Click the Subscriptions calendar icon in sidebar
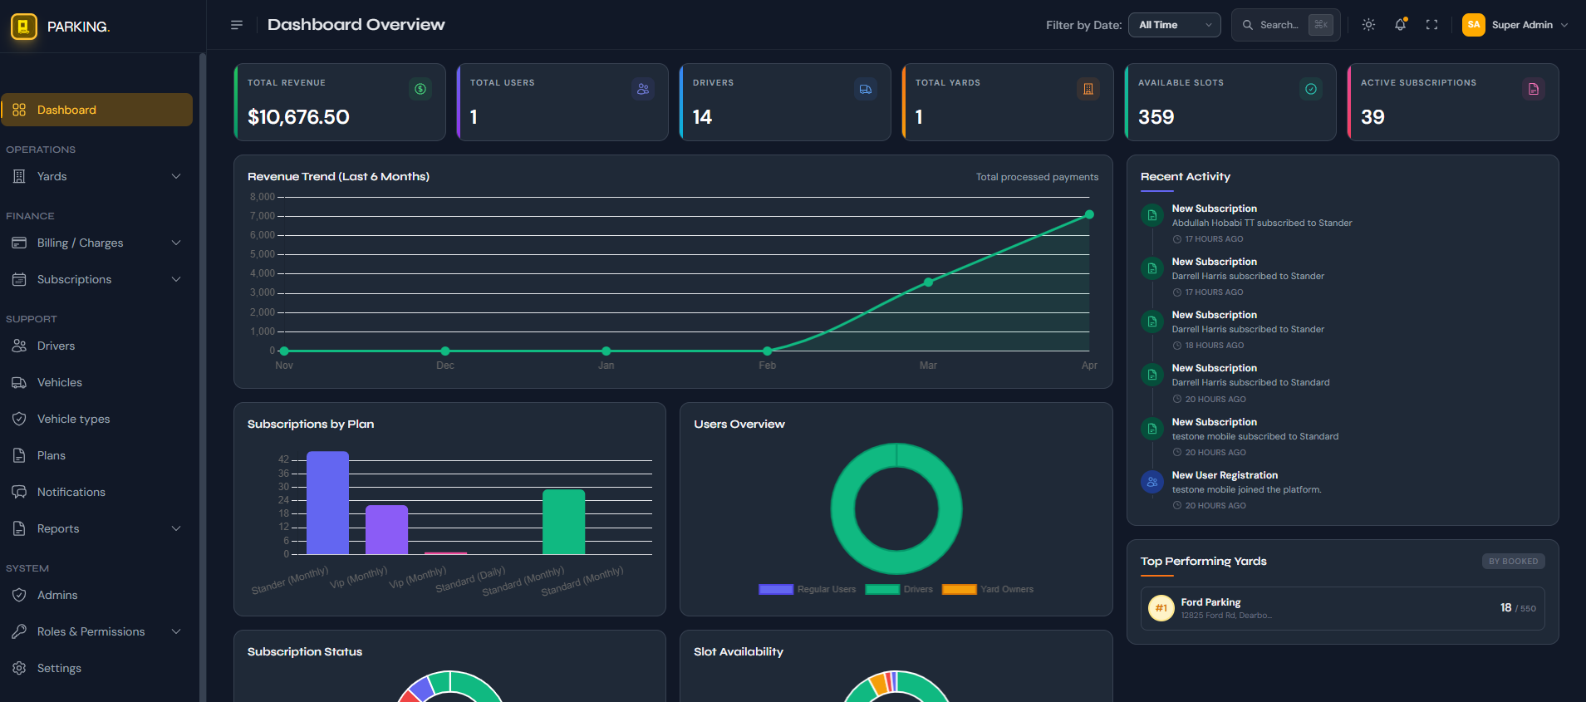Image resolution: width=1586 pixels, height=702 pixels. pyautogui.click(x=19, y=279)
